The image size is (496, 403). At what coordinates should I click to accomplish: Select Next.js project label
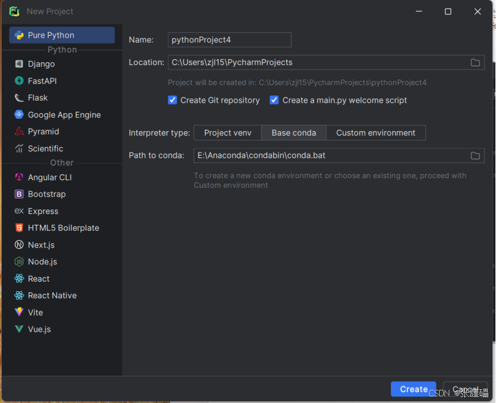tap(41, 245)
